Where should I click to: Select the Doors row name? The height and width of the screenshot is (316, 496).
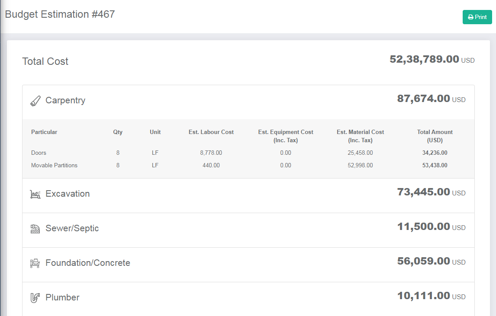[39, 153]
